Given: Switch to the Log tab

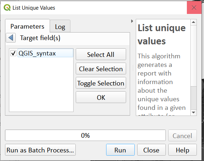Looking at the screenshot, I should click(x=60, y=26).
